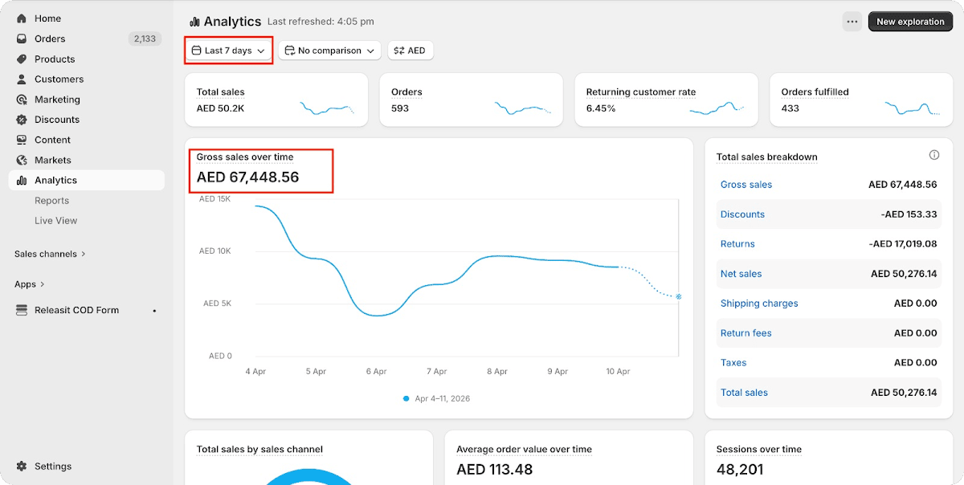The height and width of the screenshot is (485, 964).
Task: Open the Total sales metric card
Action: pyautogui.click(x=276, y=100)
